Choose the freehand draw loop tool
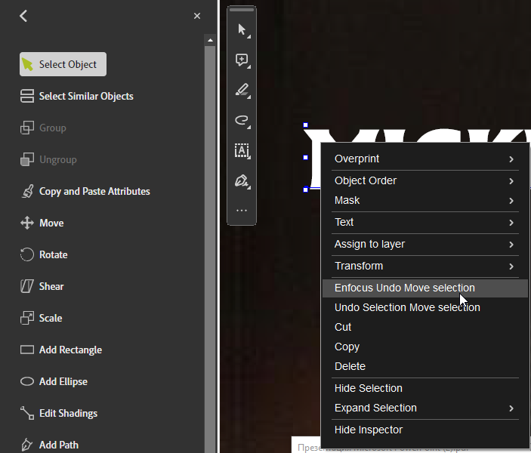 coord(242,121)
